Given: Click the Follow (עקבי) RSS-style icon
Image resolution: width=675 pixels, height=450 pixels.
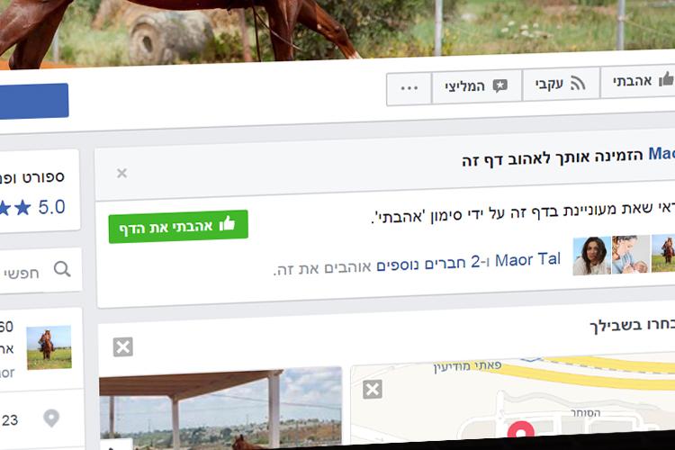Looking at the screenshot, I should pyautogui.click(x=577, y=83).
